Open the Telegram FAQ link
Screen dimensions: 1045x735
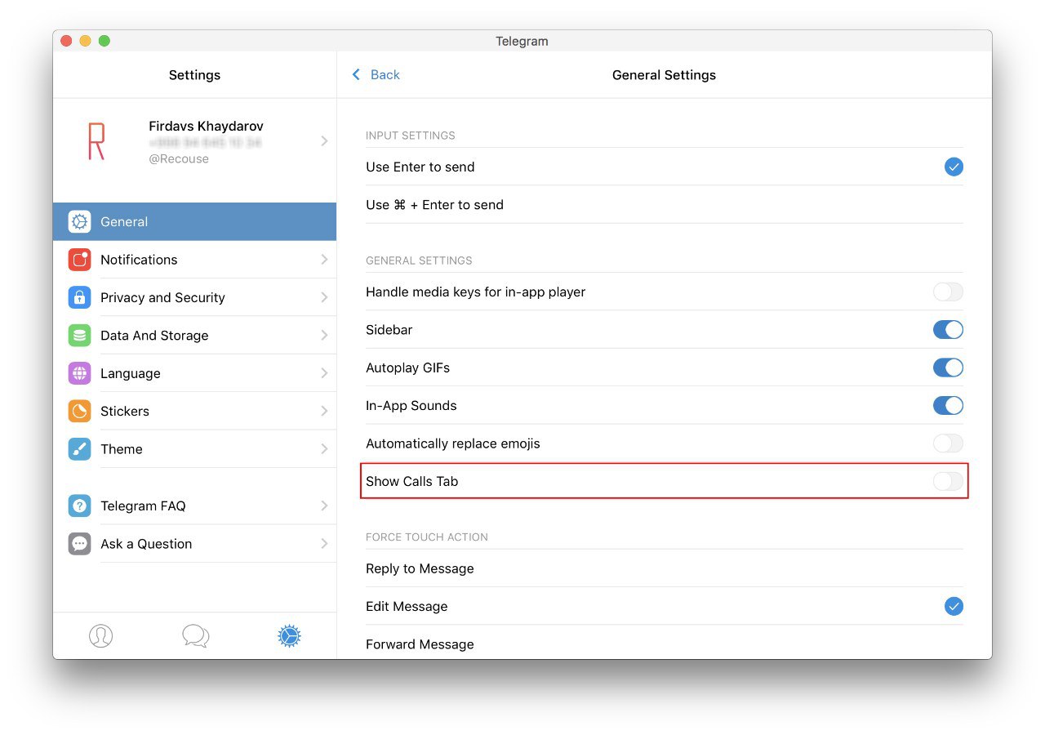point(194,506)
